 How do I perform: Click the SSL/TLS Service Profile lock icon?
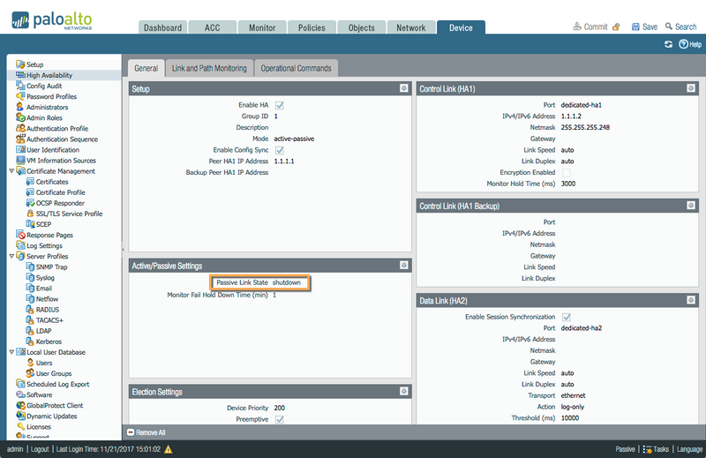coord(30,214)
